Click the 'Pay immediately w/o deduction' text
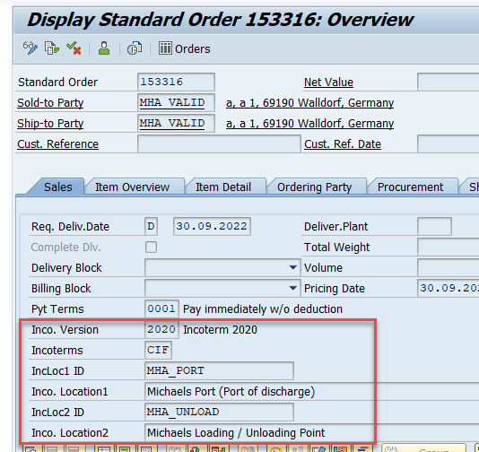479x452 pixels. click(263, 309)
